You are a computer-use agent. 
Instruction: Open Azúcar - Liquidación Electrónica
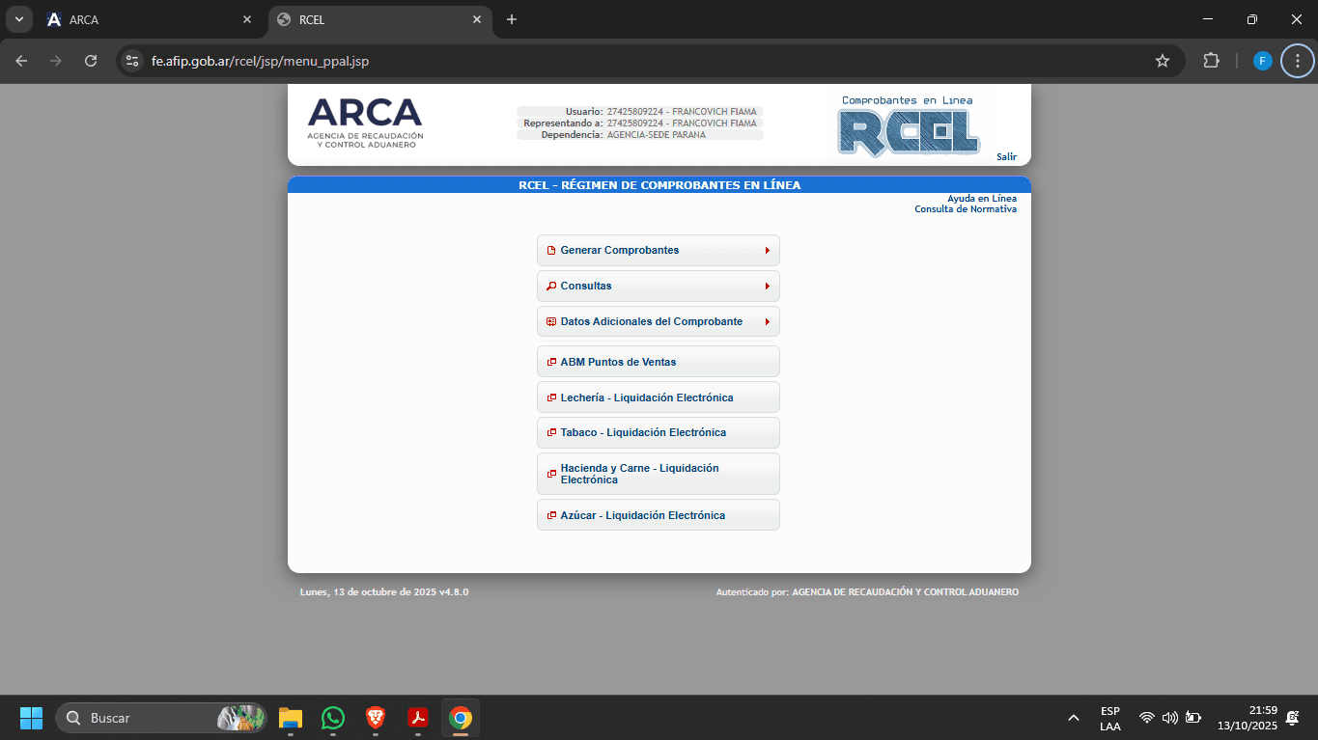(x=658, y=515)
